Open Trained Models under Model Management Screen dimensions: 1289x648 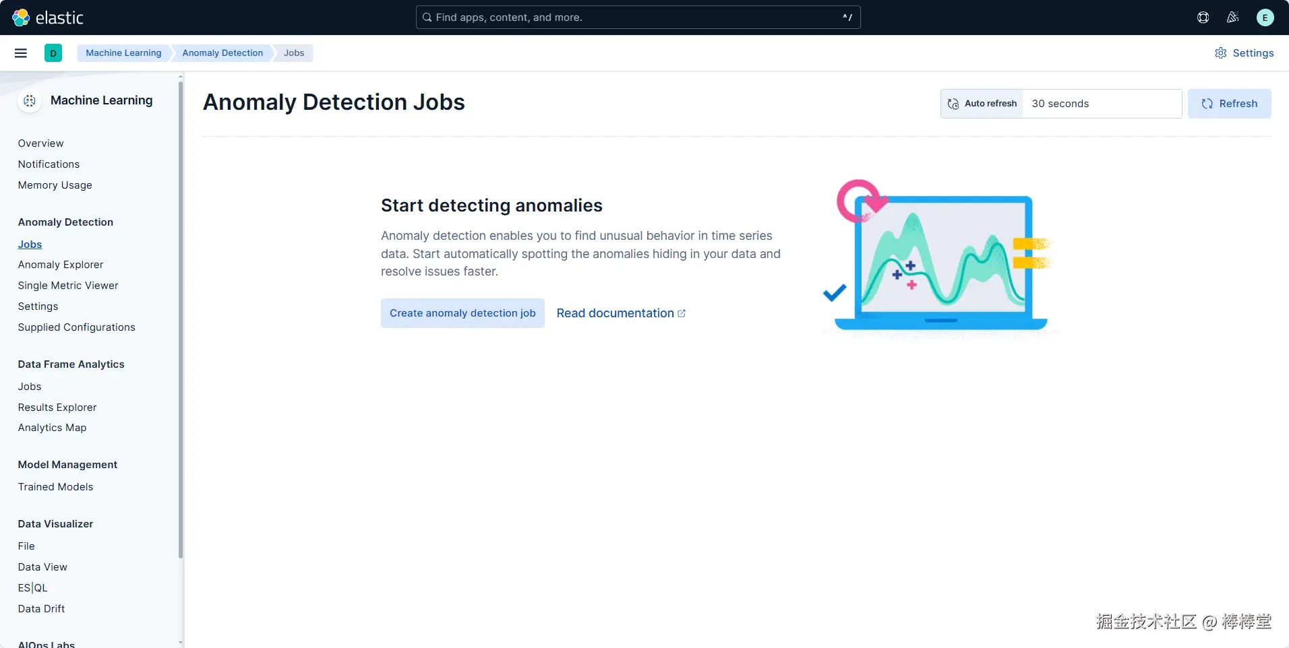[56, 487]
